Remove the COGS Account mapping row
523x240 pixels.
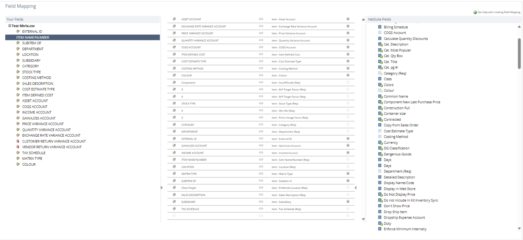[348, 47]
